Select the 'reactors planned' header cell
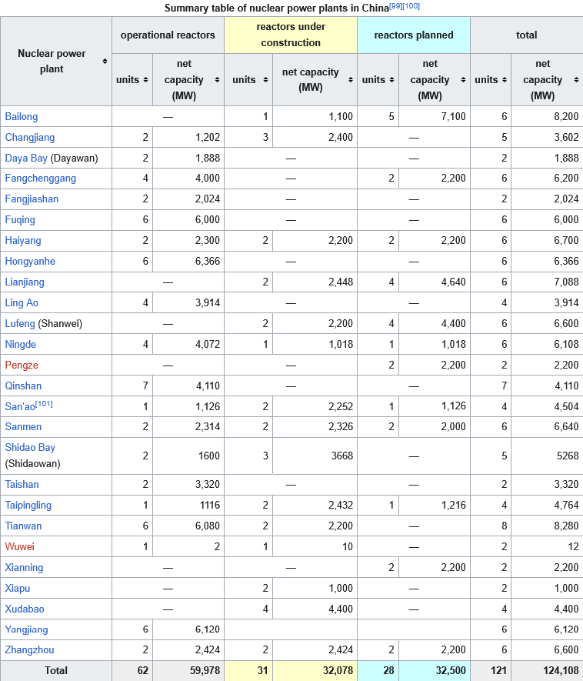 coord(414,35)
